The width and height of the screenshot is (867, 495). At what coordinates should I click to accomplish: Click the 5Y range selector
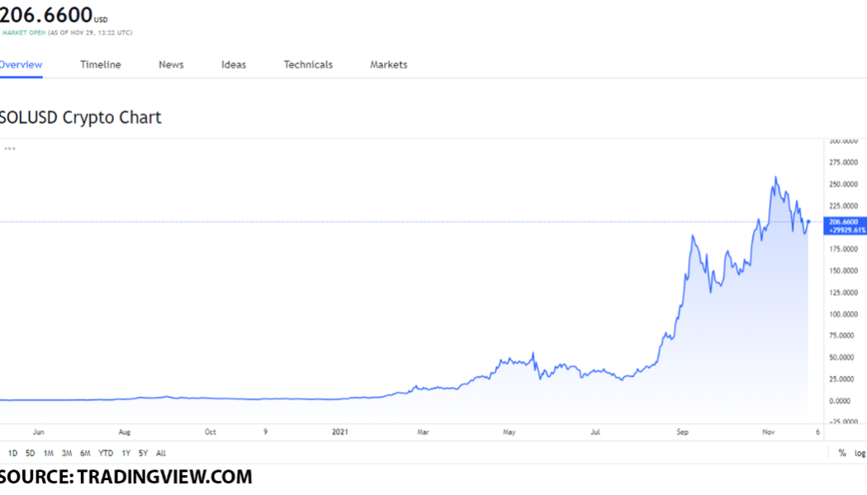pos(143,453)
